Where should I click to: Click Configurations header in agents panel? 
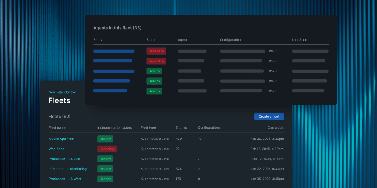(231, 40)
